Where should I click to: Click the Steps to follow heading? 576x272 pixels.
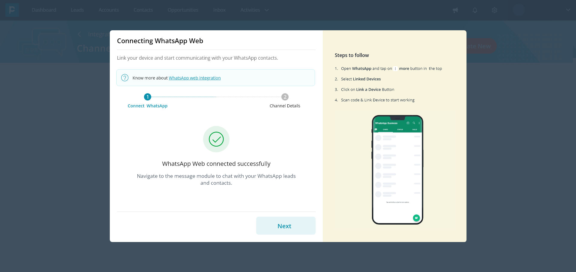[x=352, y=55]
